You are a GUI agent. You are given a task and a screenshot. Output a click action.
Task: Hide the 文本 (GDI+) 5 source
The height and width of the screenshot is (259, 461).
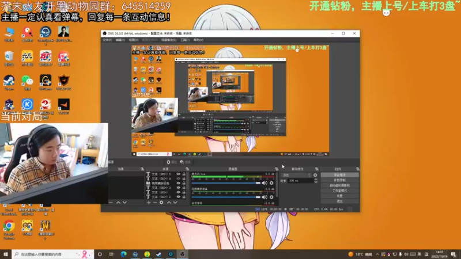pyautogui.click(x=178, y=174)
